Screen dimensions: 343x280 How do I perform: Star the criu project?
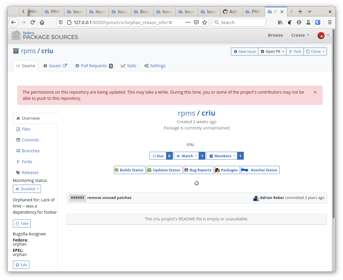point(158,156)
